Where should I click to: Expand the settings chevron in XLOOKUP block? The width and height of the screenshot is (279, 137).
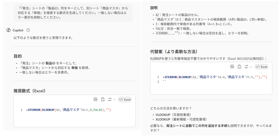(x=251, y=67)
